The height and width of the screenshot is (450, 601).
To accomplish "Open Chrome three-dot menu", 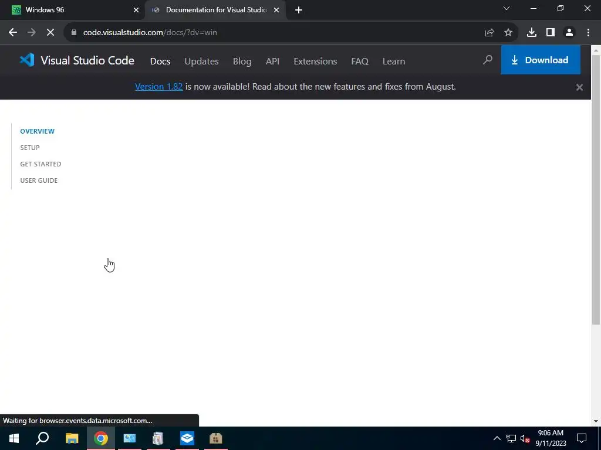I will click(x=588, y=33).
